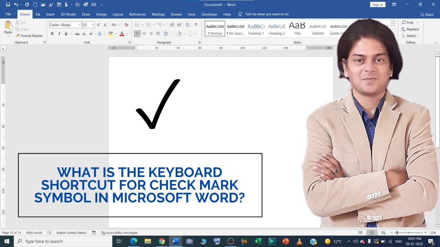This screenshot has height=247, width=440.
Task: Align paragraph text to the right
Action: (151, 34)
